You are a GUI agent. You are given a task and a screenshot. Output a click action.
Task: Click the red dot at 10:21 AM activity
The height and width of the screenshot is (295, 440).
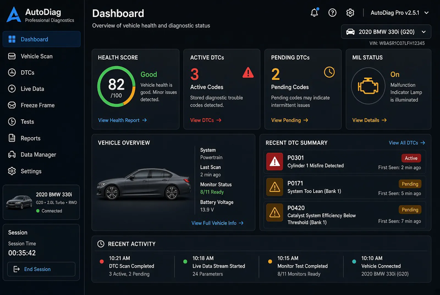102,261
